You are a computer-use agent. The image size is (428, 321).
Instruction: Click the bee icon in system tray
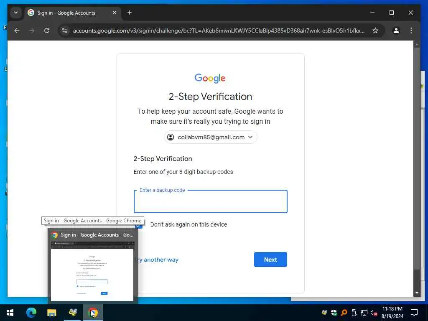point(324,313)
